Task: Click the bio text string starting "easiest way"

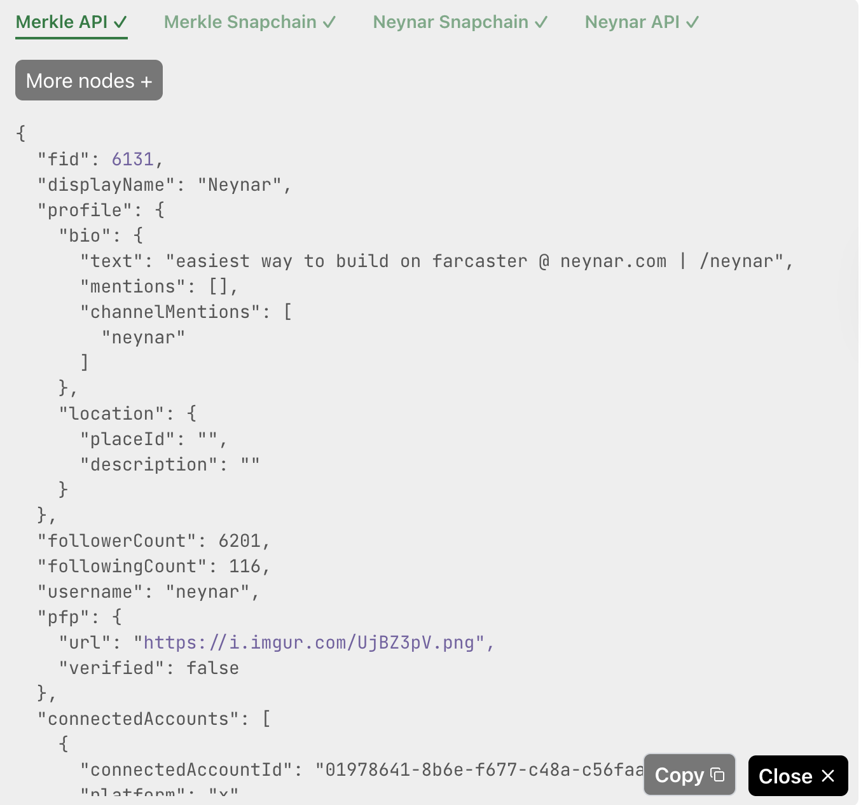Action: click(x=474, y=261)
